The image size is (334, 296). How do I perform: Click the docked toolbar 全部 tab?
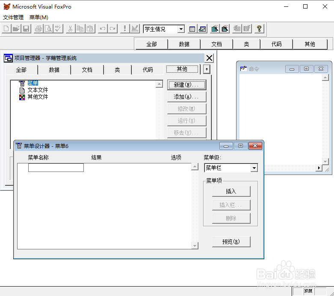click(152, 44)
